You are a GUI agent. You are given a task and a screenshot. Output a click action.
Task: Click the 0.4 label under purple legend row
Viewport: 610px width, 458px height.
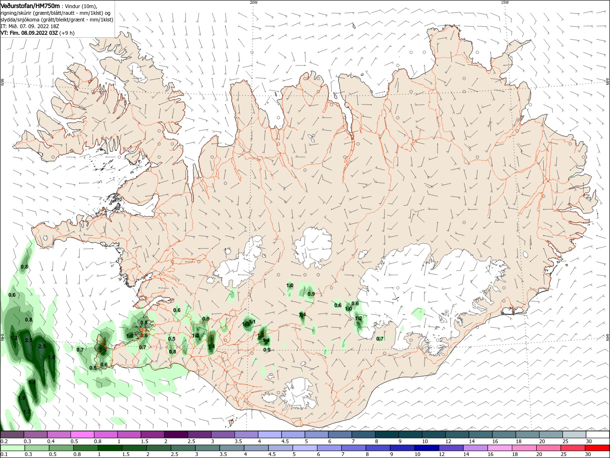pos(51,441)
